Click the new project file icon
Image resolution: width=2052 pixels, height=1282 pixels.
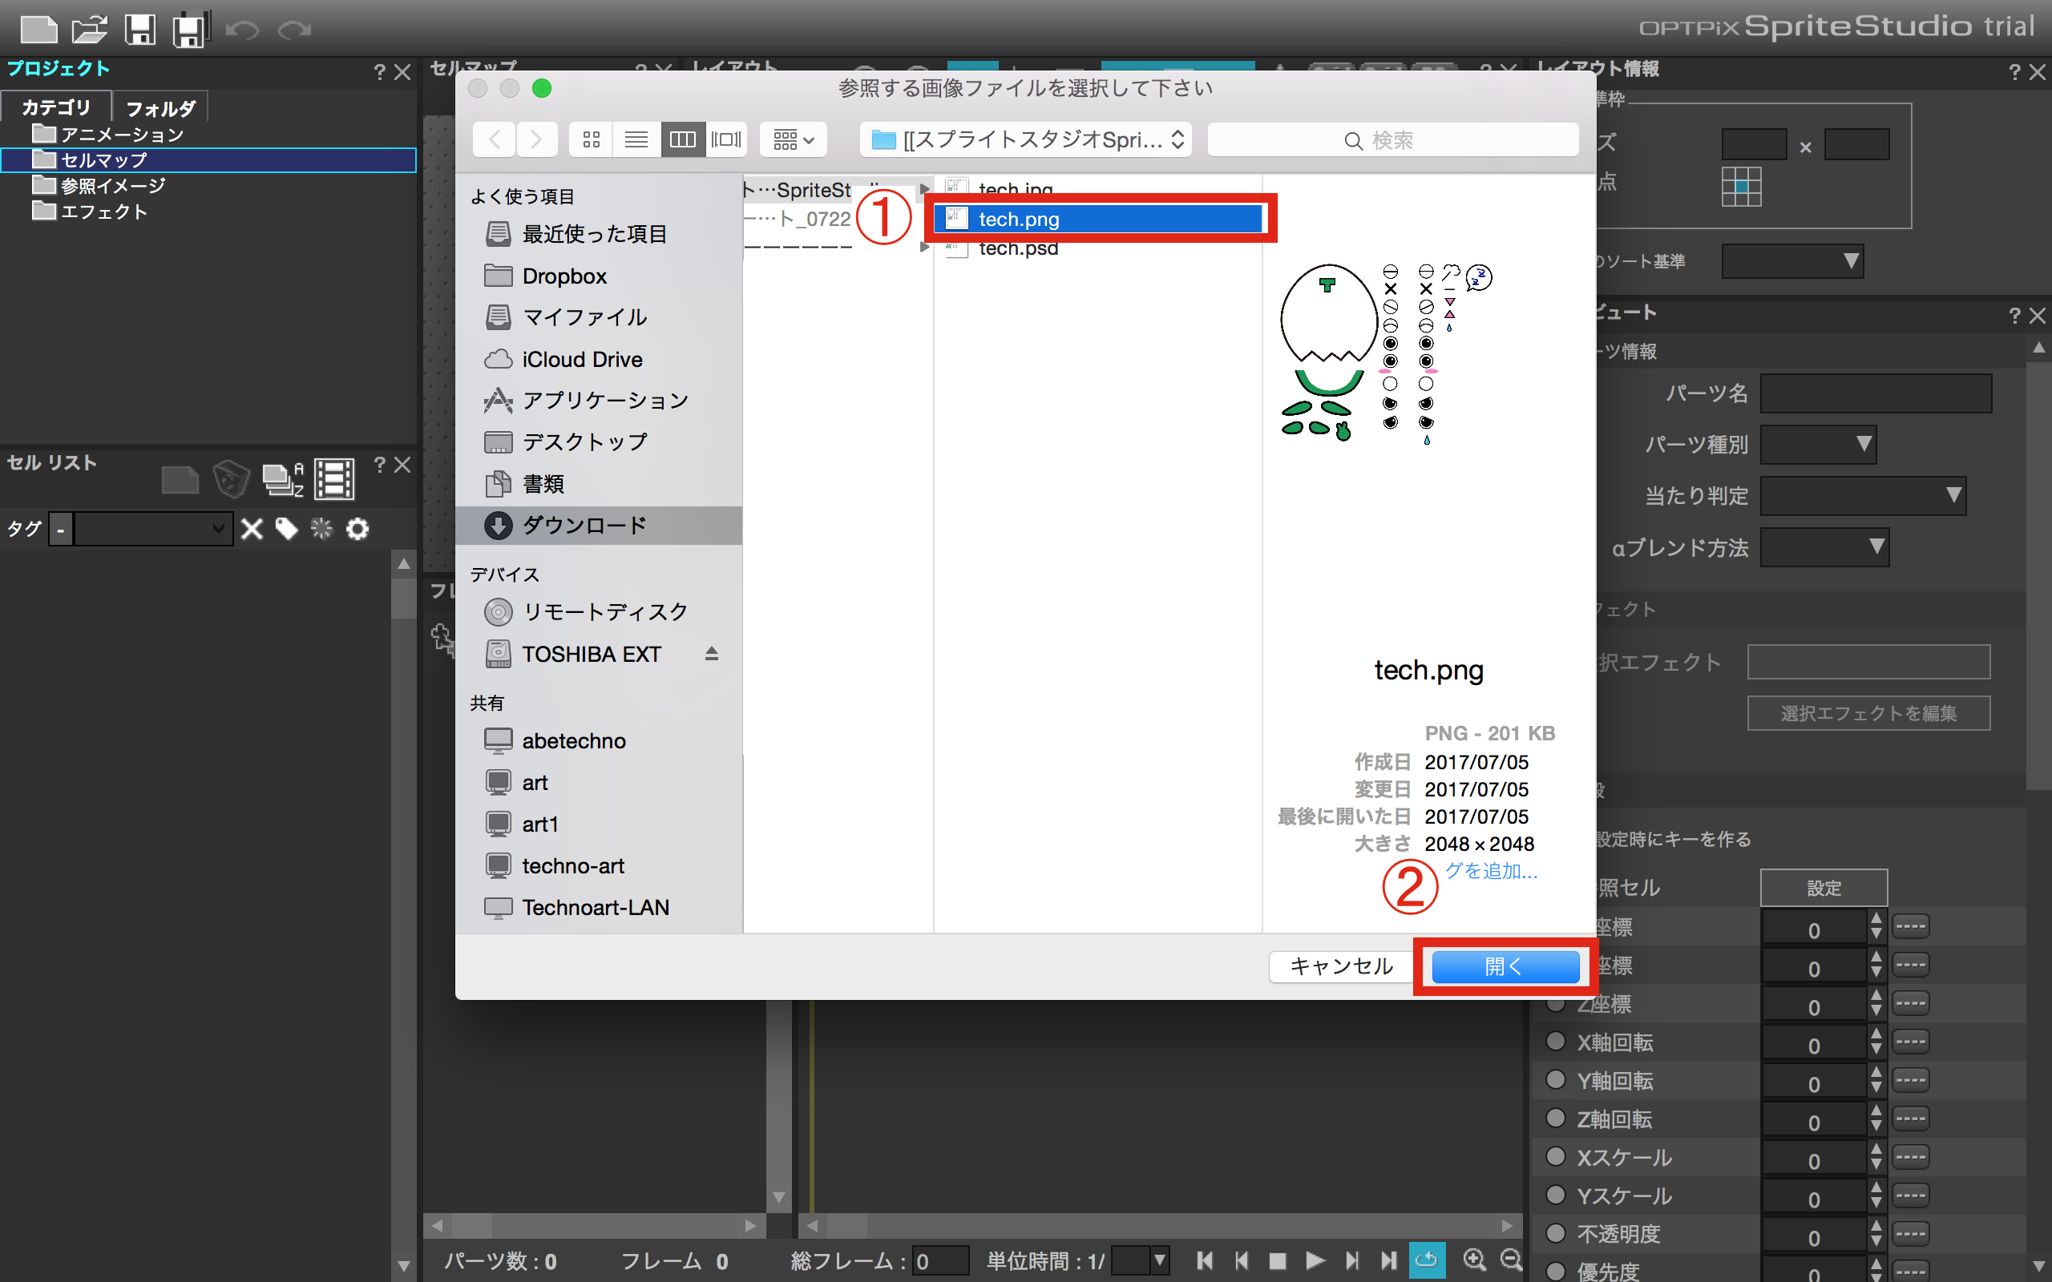click(x=38, y=30)
